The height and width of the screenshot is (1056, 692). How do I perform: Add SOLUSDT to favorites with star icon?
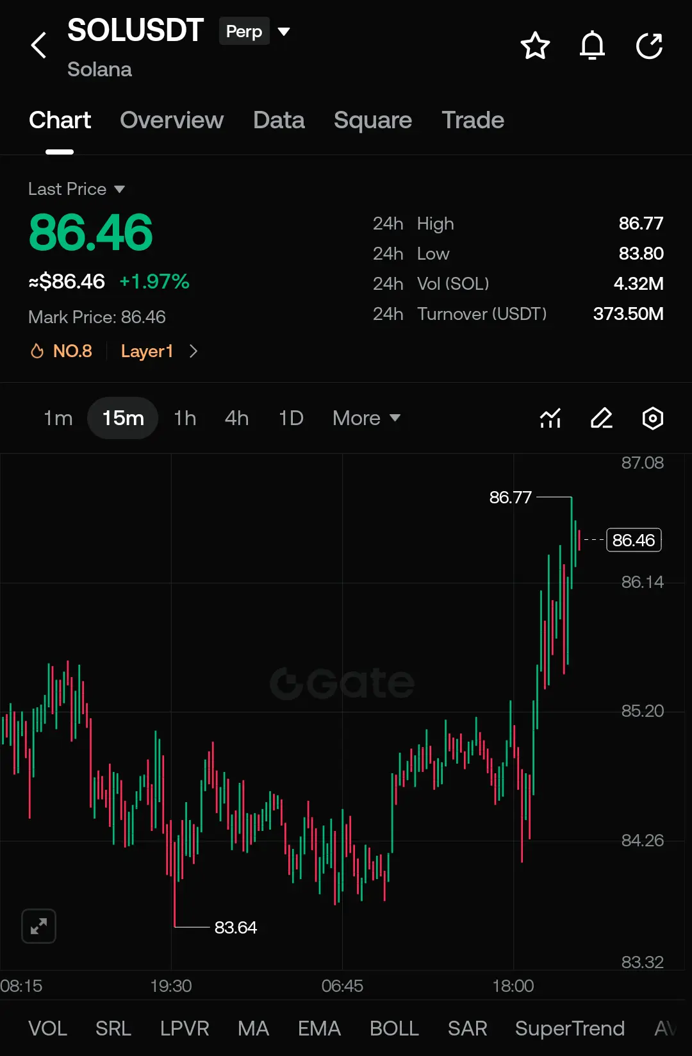click(x=535, y=46)
